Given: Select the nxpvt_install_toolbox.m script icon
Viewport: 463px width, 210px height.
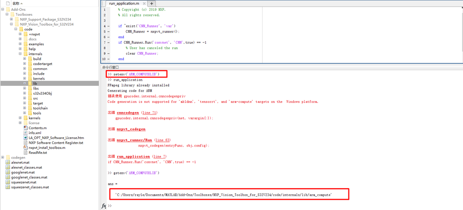Looking at the screenshot, I should pyautogui.click(x=26, y=147).
